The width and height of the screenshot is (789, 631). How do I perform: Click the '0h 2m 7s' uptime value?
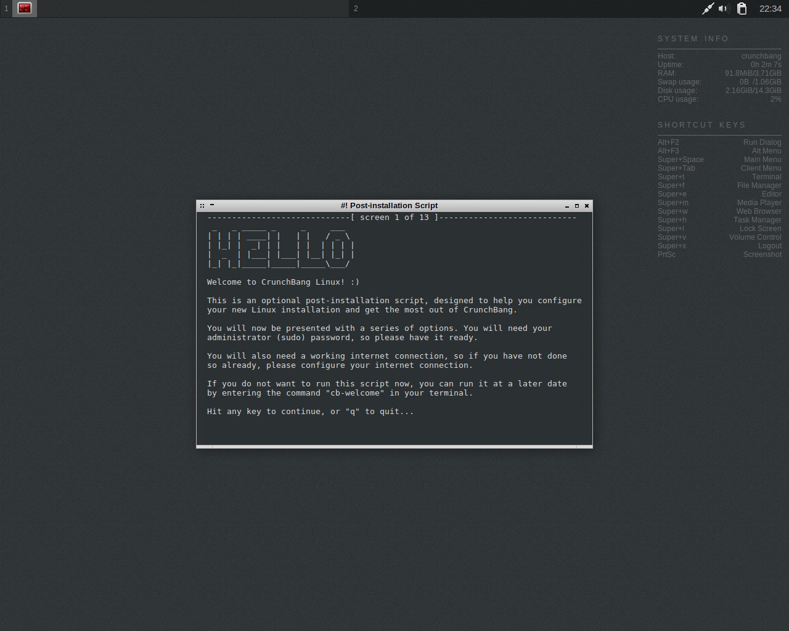[x=766, y=65]
